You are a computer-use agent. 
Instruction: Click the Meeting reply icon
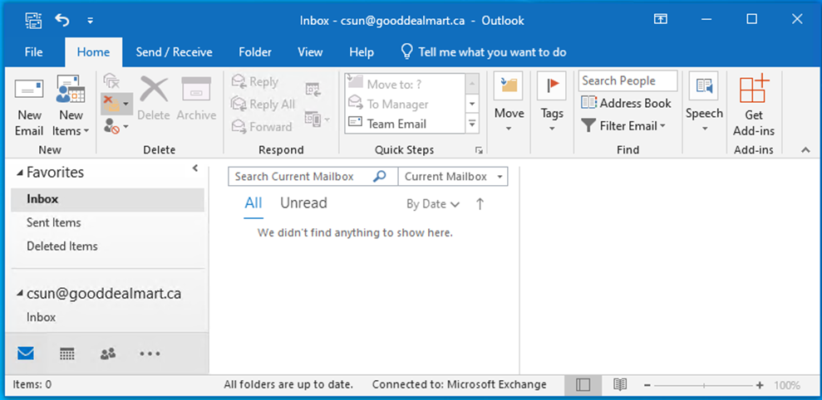313,89
